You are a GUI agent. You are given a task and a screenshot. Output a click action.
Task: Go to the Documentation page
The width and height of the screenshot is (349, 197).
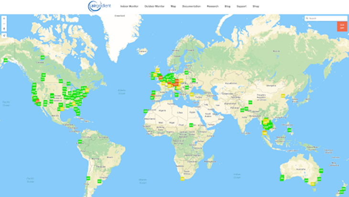coord(191,7)
